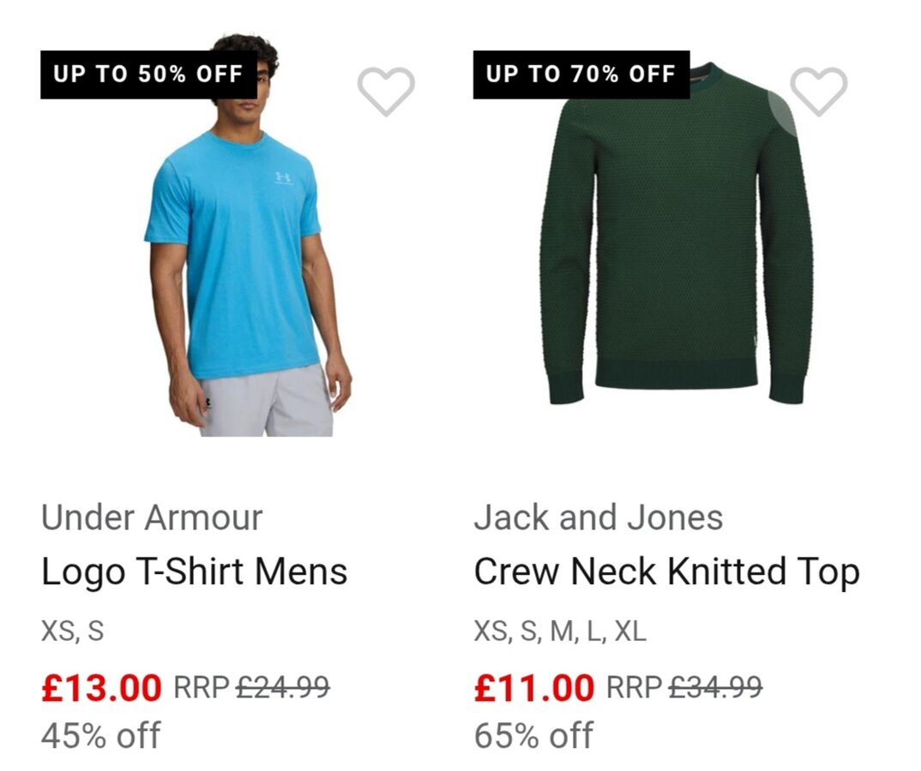Click the 'UP TO 50% OFF' badge
Screen dimensions: 921x771
[148, 75]
